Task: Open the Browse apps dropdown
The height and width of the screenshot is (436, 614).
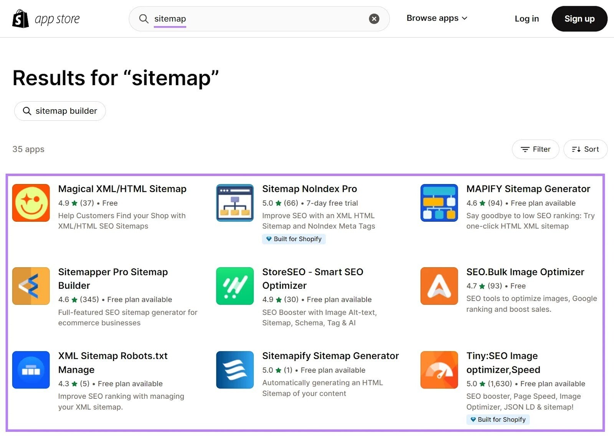Action: tap(437, 18)
